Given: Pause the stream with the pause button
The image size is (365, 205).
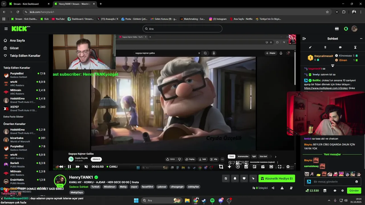Looking at the screenshot, I should pos(69,167).
